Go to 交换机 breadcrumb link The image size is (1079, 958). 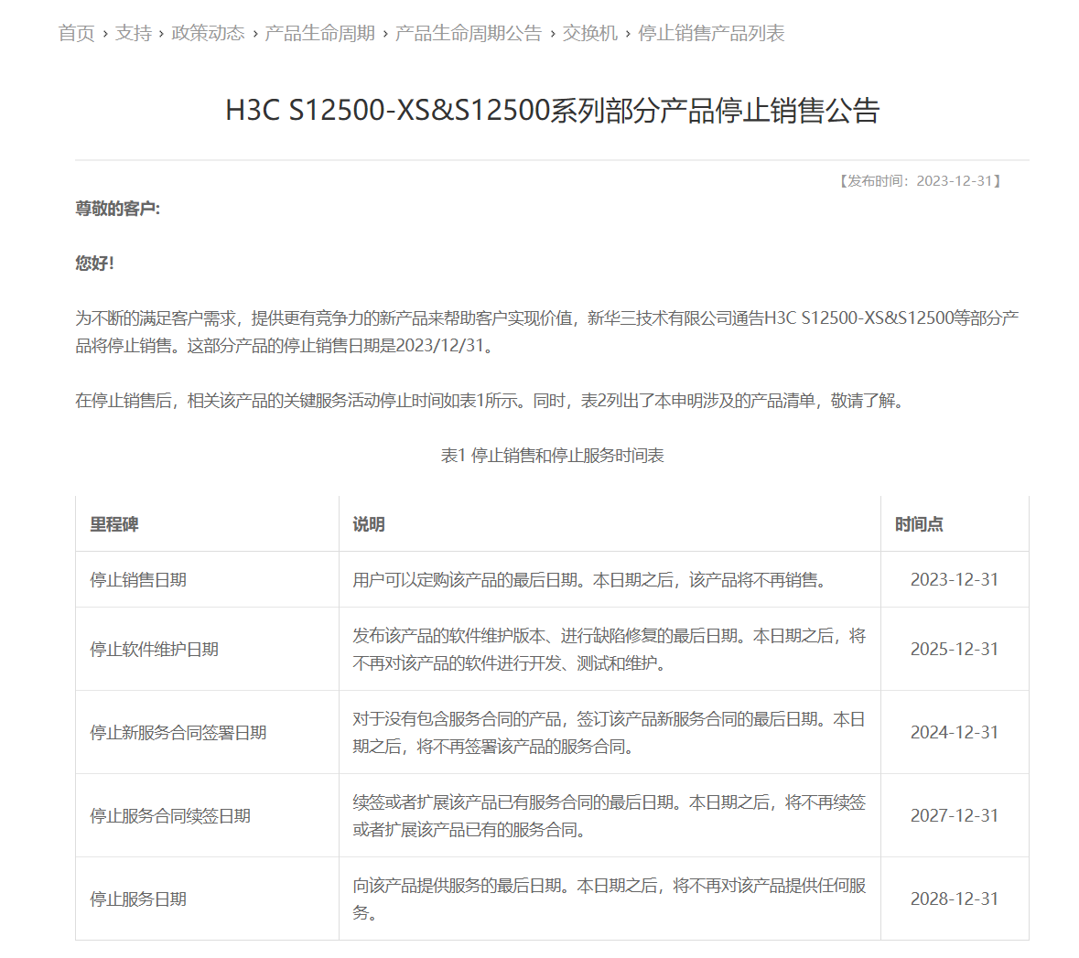pyautogui.click(x=589, y=33)
